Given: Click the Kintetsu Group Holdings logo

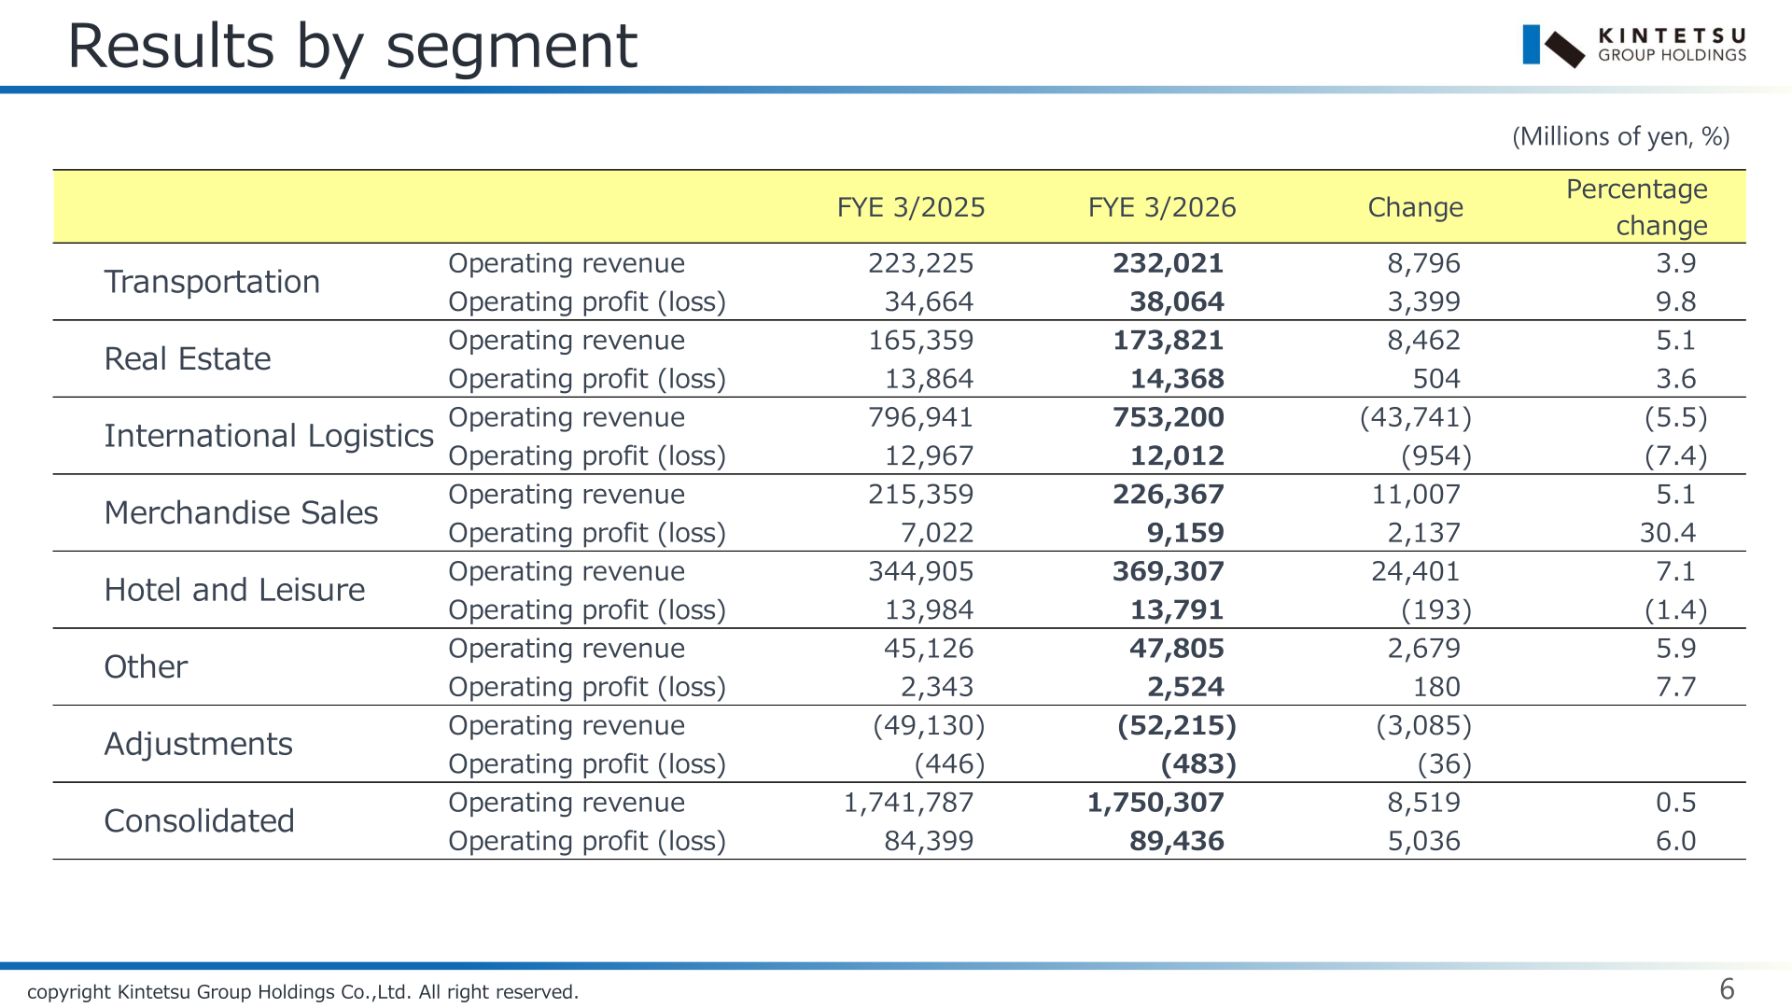Looking at the screenshot, I should point(1634,46).
